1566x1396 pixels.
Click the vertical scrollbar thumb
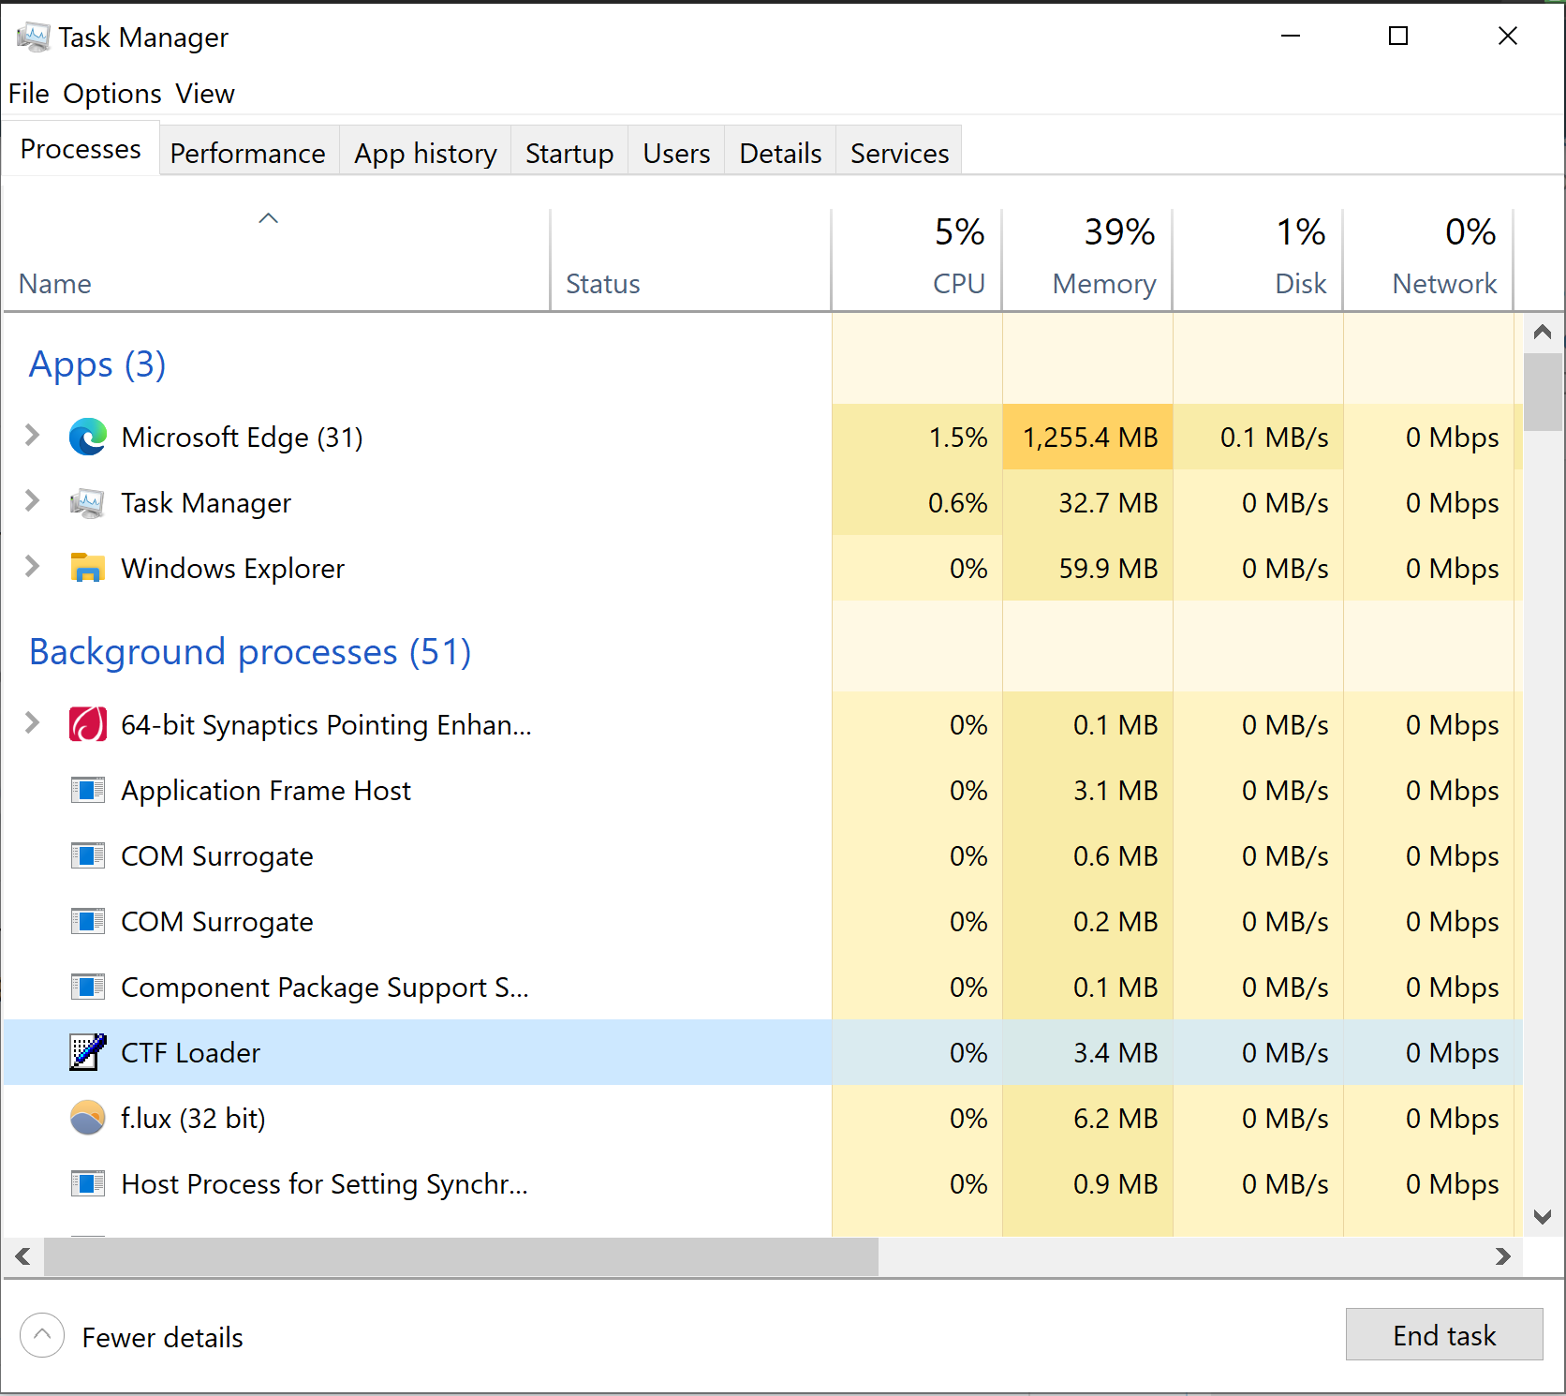pyautogui.click(x=1543, y=392)
